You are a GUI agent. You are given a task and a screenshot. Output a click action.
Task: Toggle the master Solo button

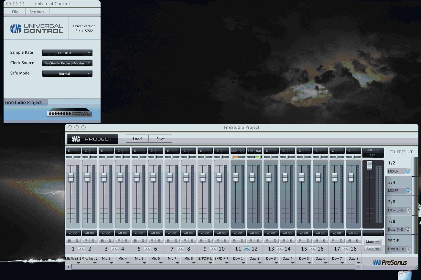[373, 249]
